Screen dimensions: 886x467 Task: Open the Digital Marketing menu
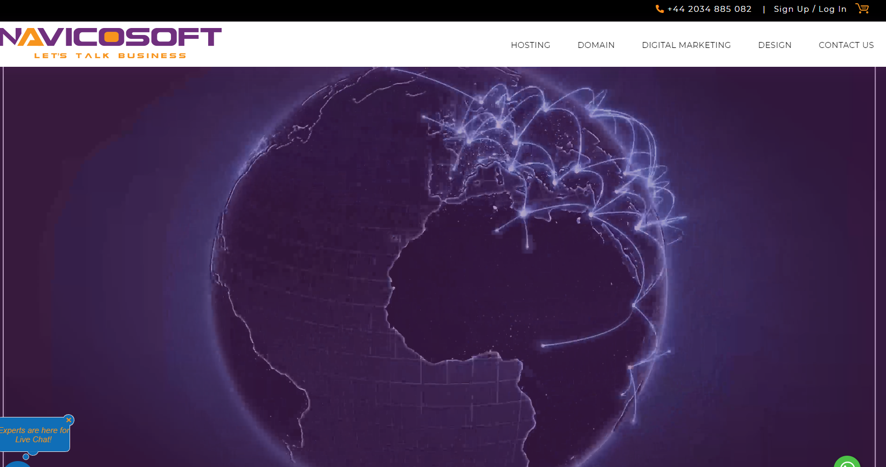(x=686, y=45)
